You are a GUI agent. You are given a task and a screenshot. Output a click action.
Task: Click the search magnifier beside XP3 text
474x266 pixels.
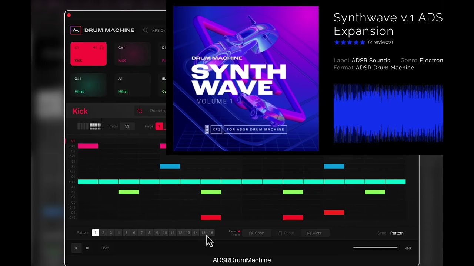click(146, 30)
